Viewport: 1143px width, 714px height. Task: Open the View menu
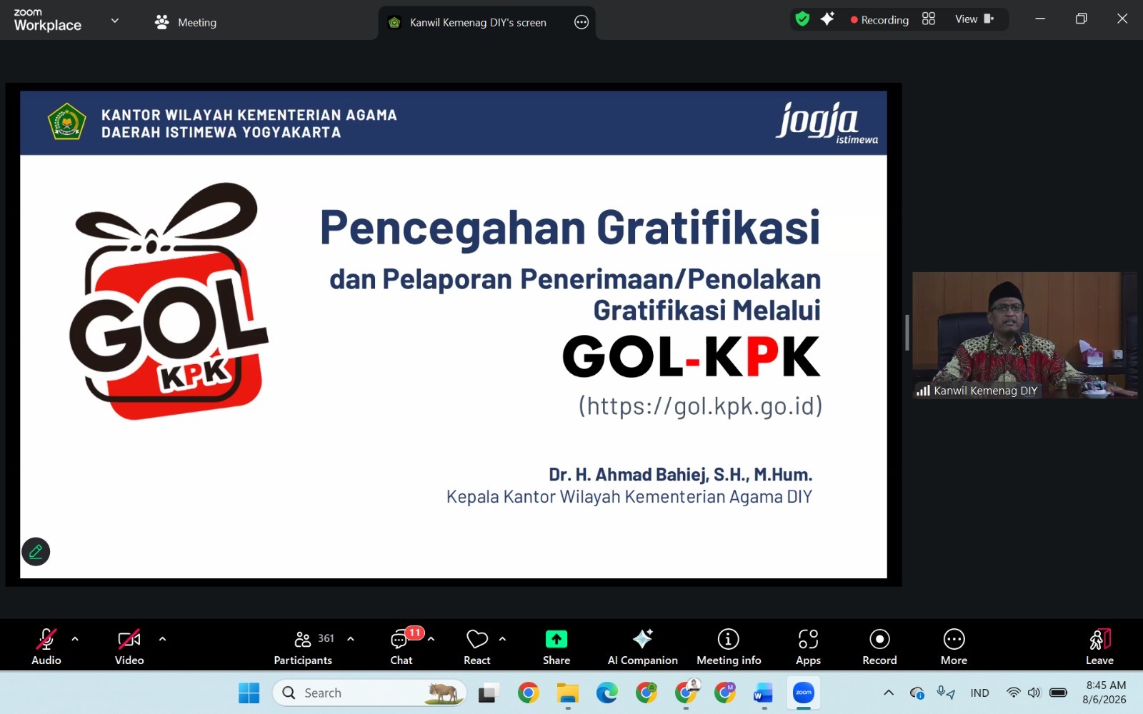pos(974,19)
